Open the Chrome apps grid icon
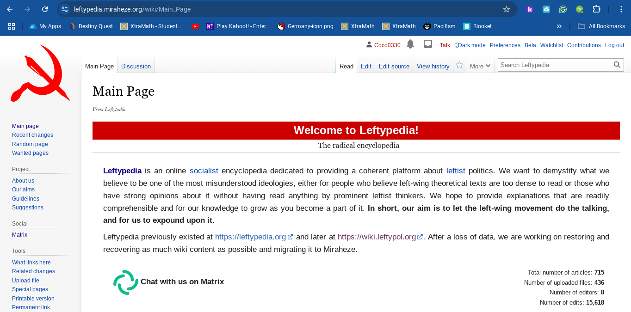 pos(12,26)
